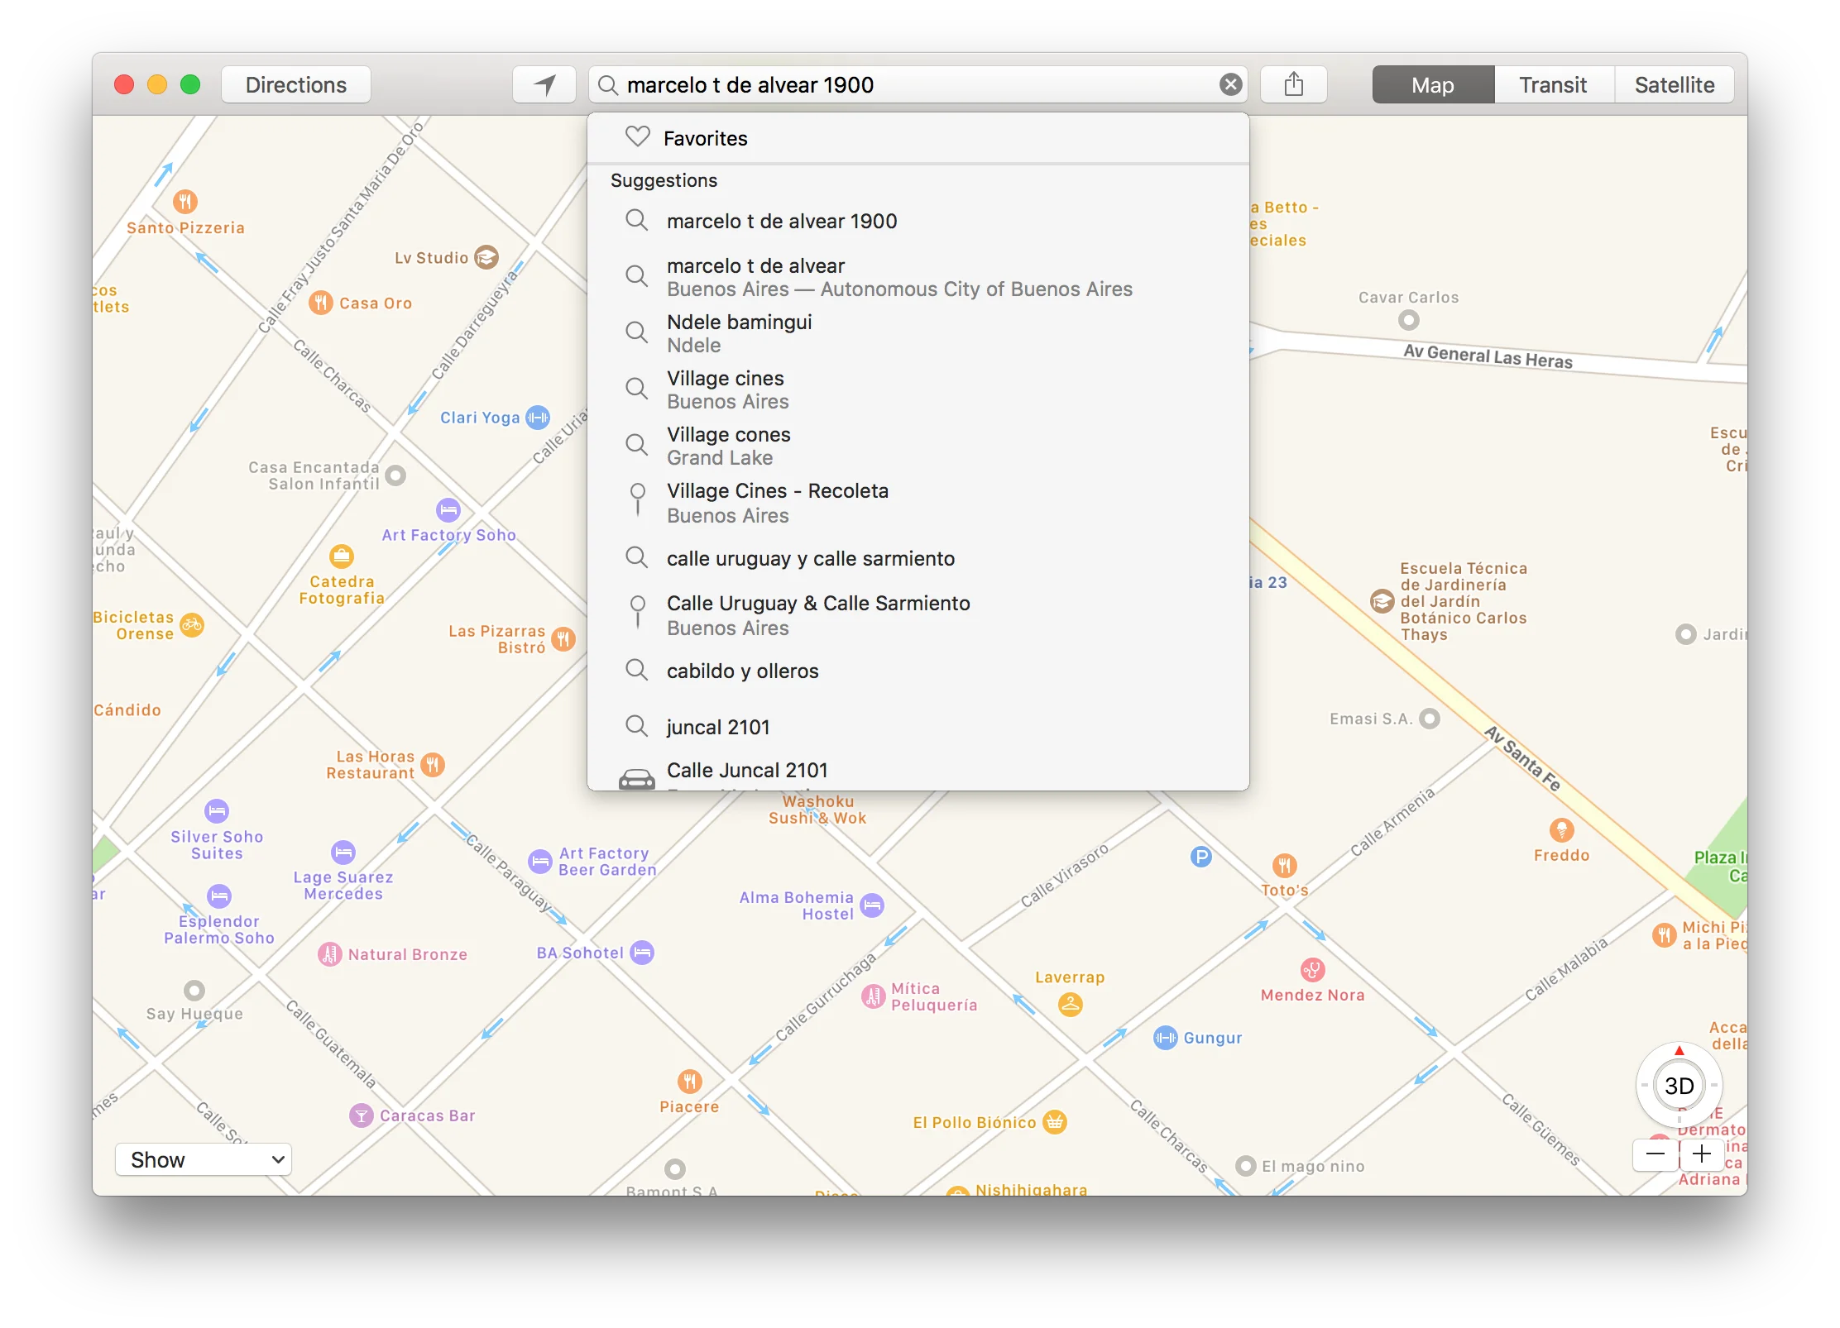1840x1328 pixels.
Task: Click Natural Bronze beauty icon
Action: click(330, 954)
